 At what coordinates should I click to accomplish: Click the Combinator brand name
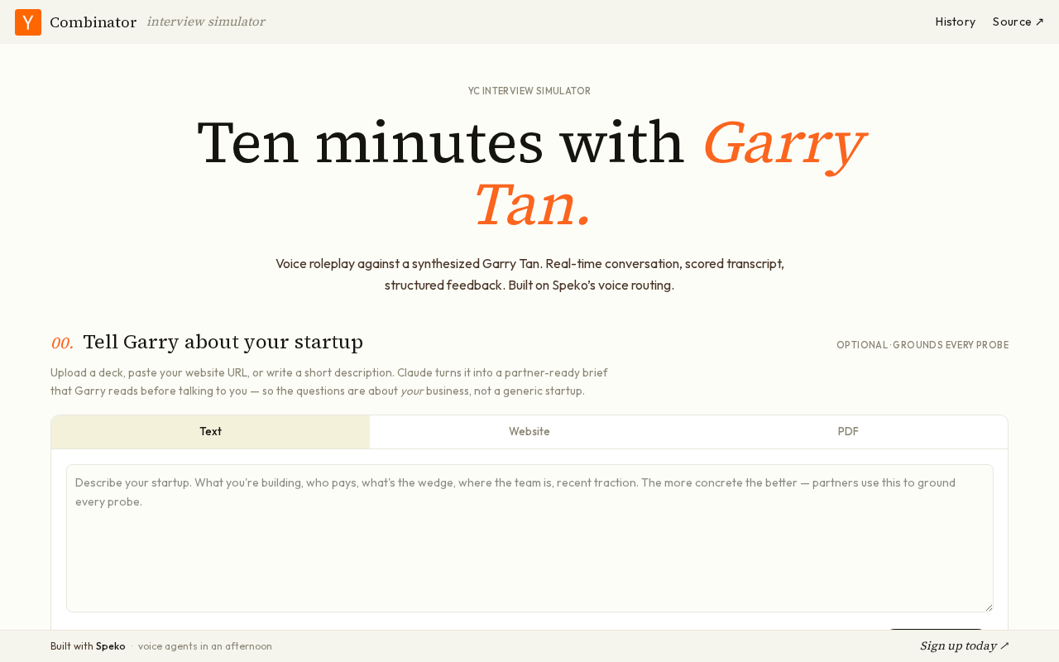coord(93,22)
